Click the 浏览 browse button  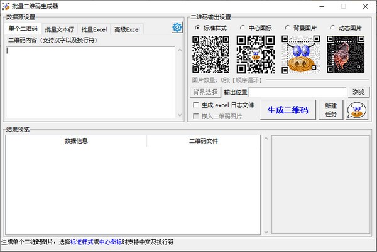pos(359,92)
